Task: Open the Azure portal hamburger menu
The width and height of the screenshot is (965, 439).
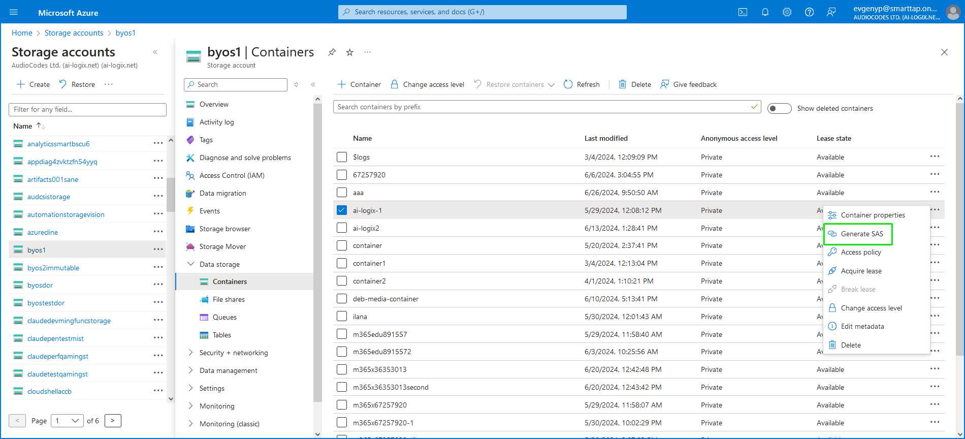Action: [14, 12]
